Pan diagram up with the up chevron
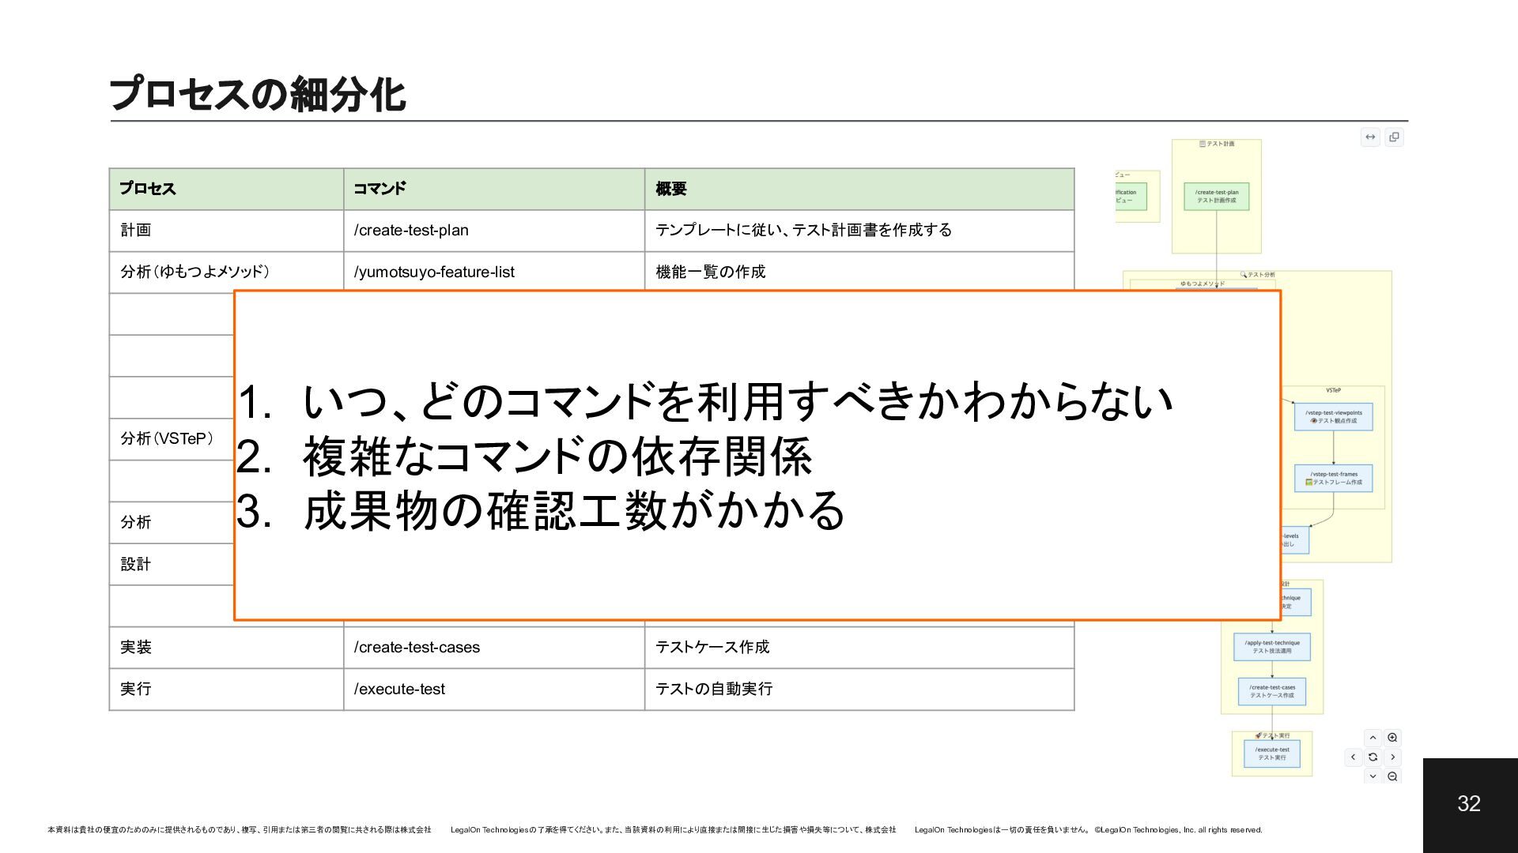 pyautogui.click(x=1373, y=738)
